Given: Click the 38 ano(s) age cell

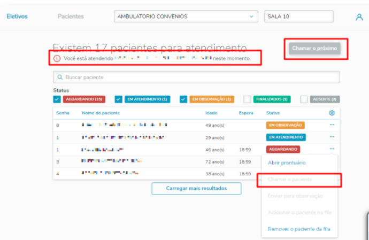Looking at the screenshot, I should [x=215, y=174].
